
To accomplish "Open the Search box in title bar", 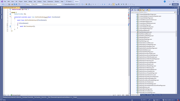I will [x=69, y=2].
